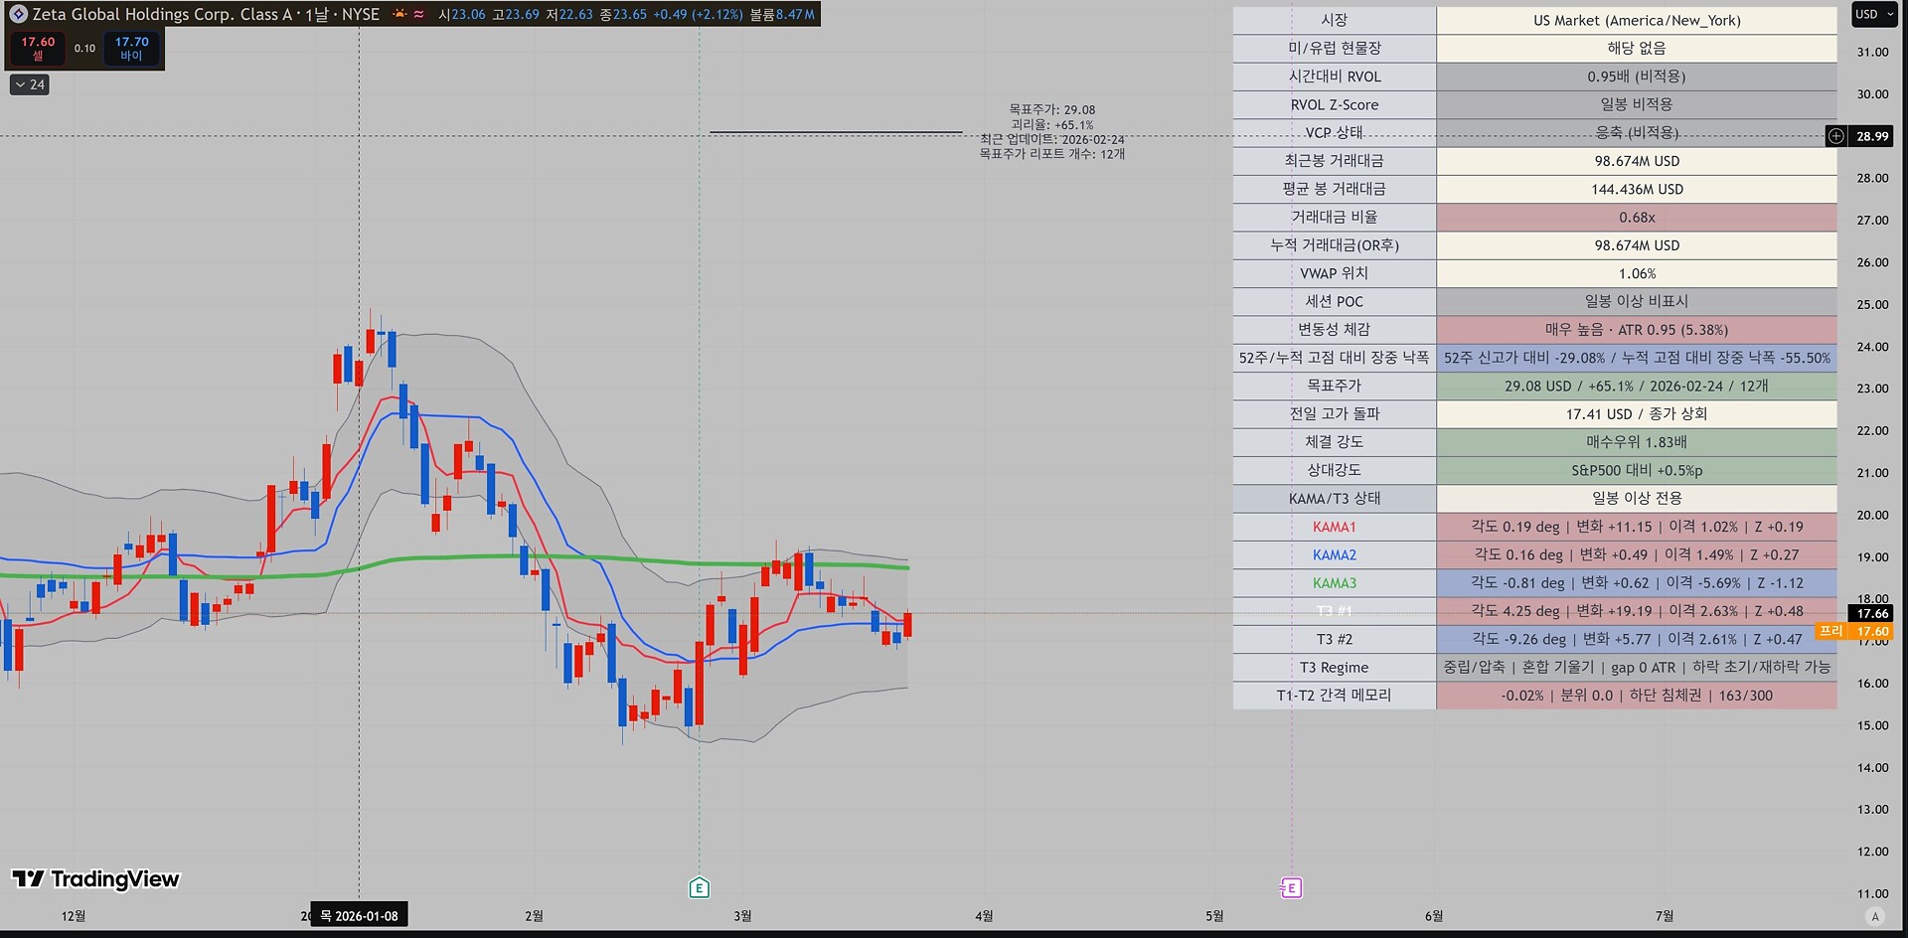Click the '3월' label on time axis
The image size is (1908, 938).
[x=742, y=916]
